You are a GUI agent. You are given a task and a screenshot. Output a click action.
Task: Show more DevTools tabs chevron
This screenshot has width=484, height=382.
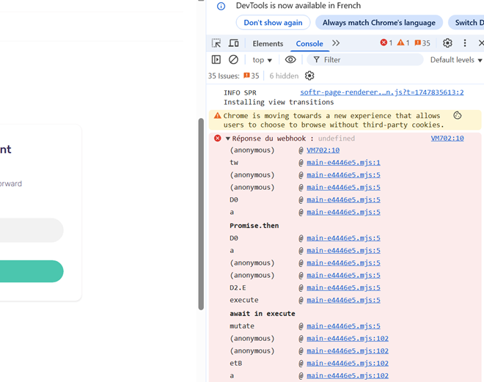[x=336, y=43]
